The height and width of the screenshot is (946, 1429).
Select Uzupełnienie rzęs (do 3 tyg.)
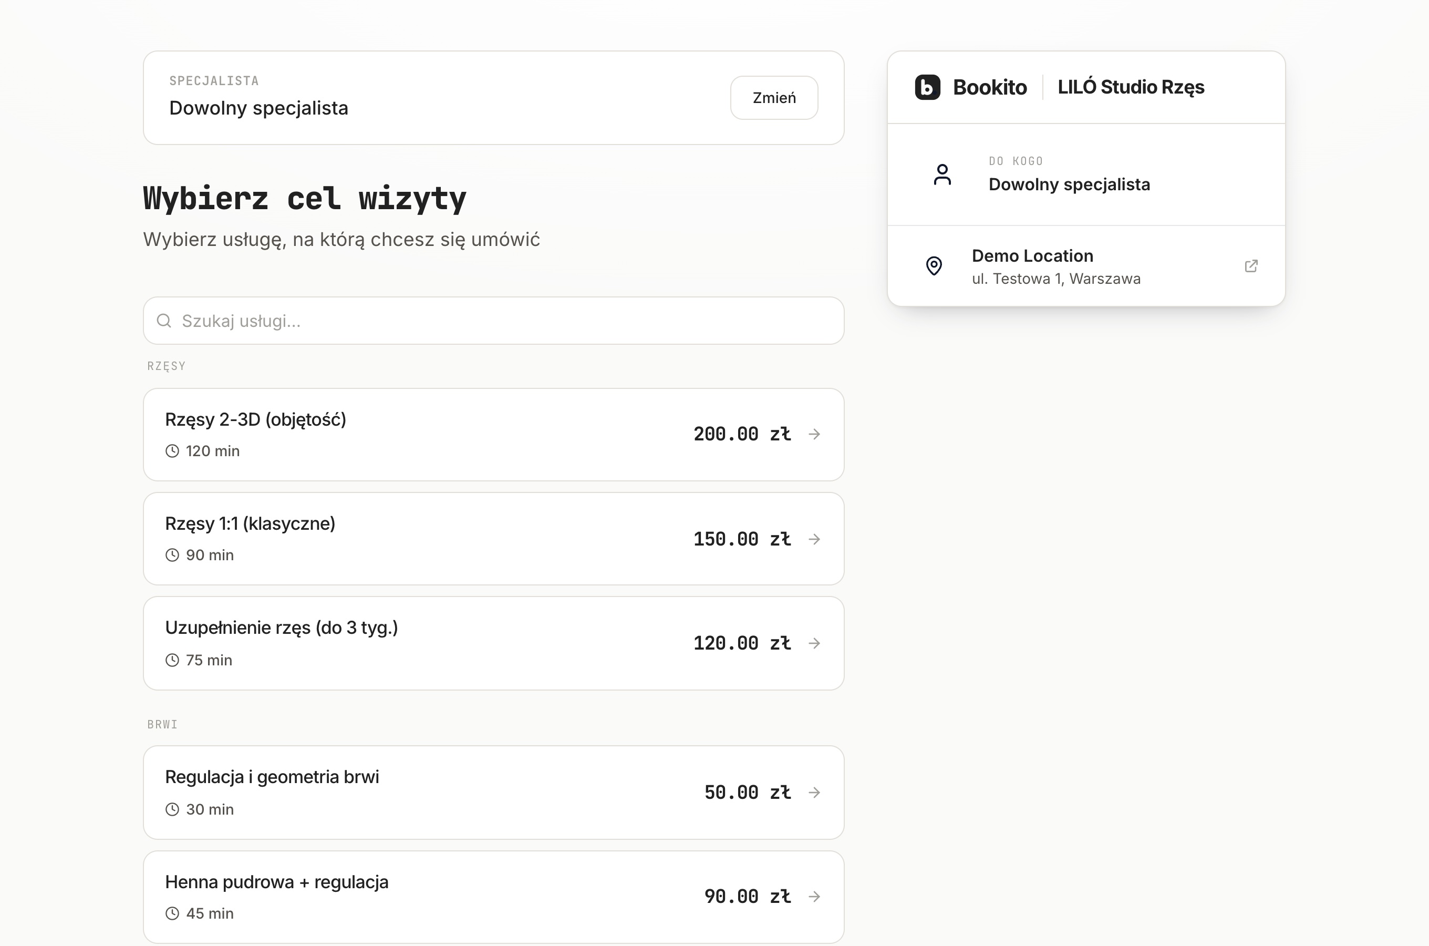pyautogui.click(x=493, y=643)
